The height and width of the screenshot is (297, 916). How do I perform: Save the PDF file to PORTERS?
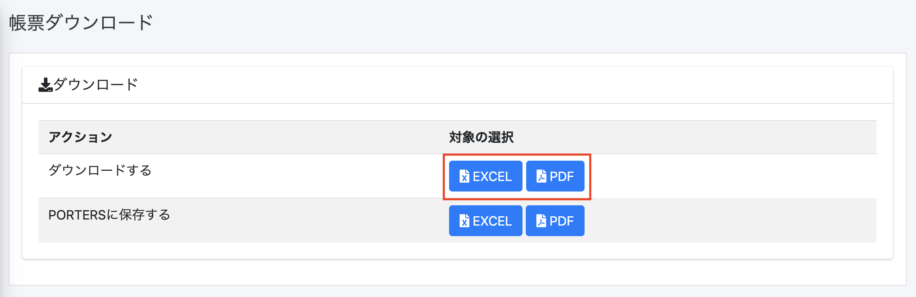[x=555, y=221]
